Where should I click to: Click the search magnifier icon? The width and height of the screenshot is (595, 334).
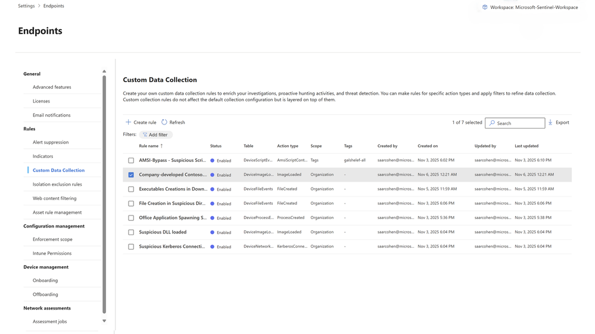(492, 123)
